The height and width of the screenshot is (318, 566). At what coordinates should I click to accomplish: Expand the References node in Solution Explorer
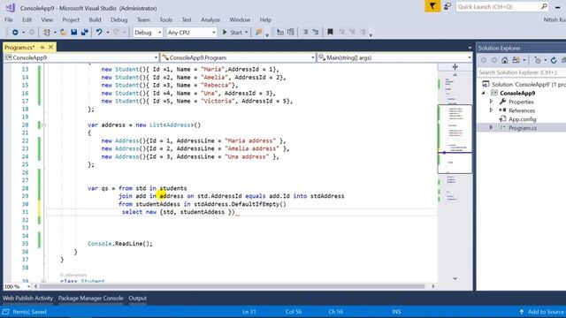[x=492, y=110]
